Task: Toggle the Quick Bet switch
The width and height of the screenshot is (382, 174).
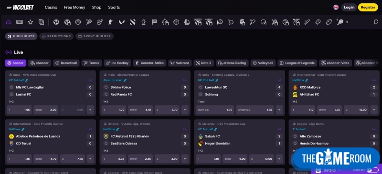Action: click(x=373, y=170)
